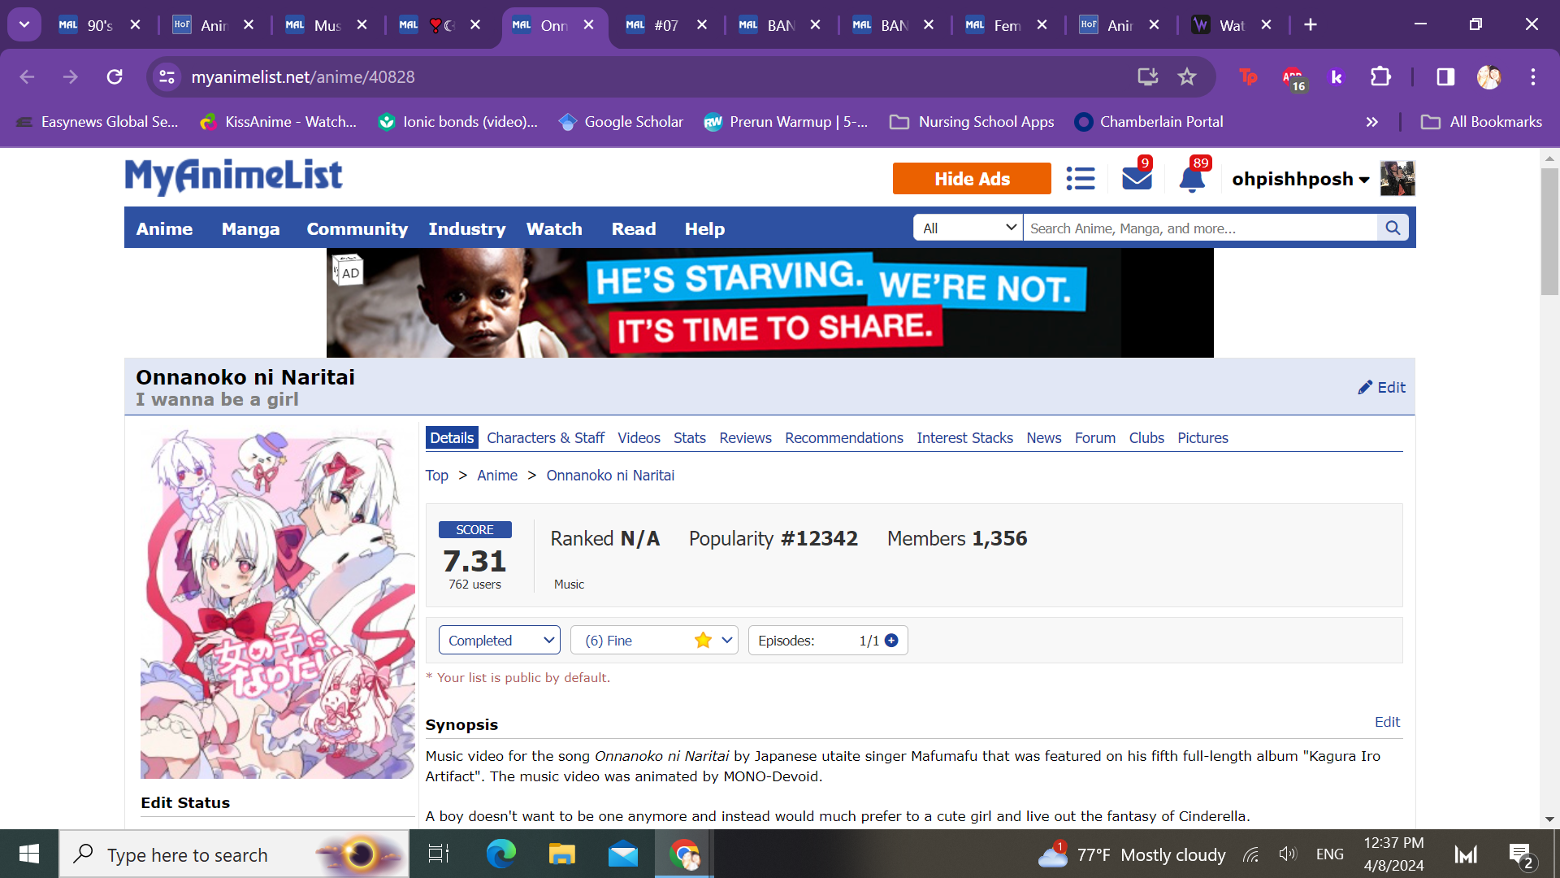Click the search magnifier button
This screenshot has height=878, width=1560.
point(1393,228)
